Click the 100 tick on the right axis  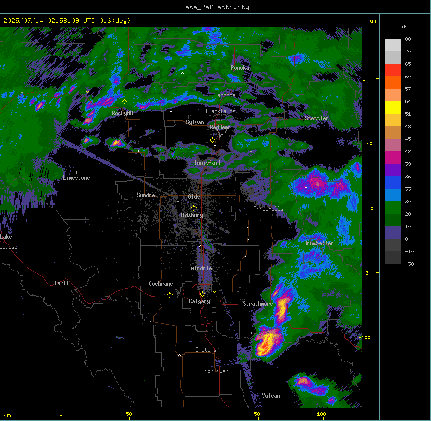click(367, 79)
